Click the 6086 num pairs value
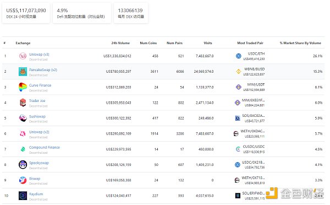Image resolution: width=330 pixels, height=205 pixels. click(x=180, y=72)
